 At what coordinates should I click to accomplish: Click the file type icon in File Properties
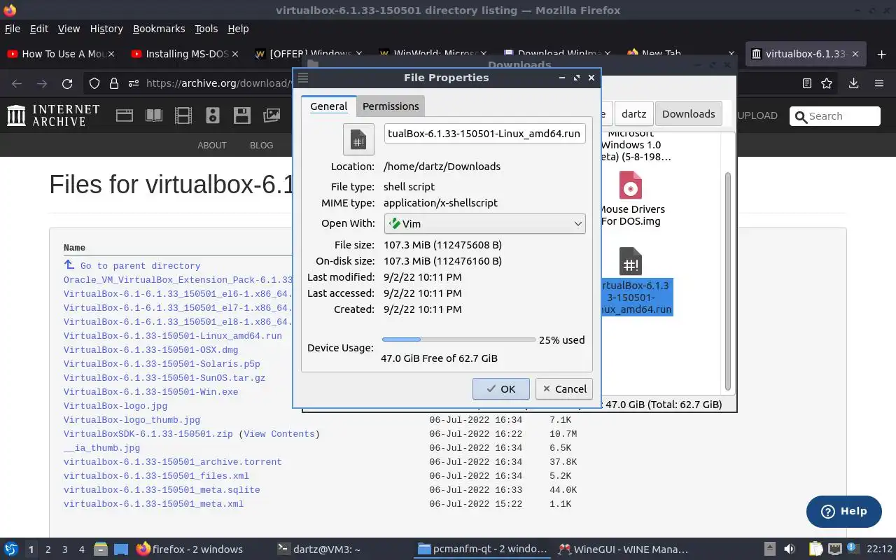pyautogui.click(x=358, y=139)
